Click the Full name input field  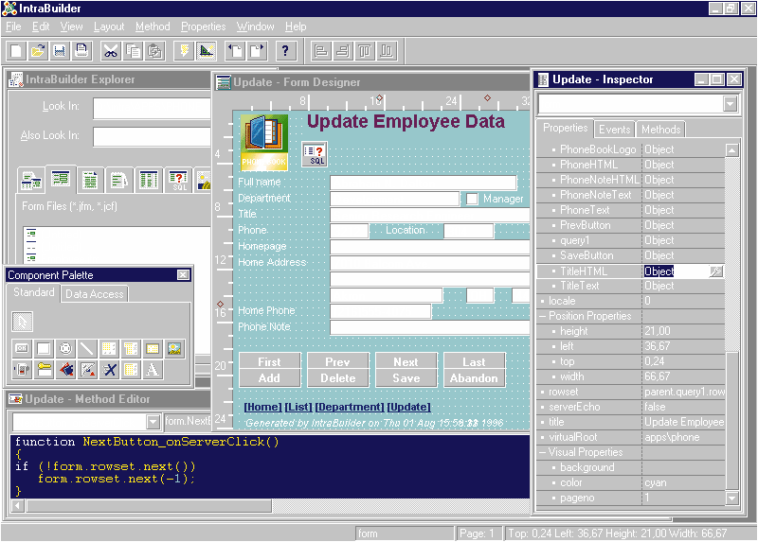click(x=423, y=183)
